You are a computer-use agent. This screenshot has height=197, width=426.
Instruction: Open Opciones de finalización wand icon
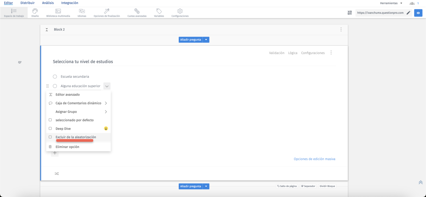[x=107, y=11]
